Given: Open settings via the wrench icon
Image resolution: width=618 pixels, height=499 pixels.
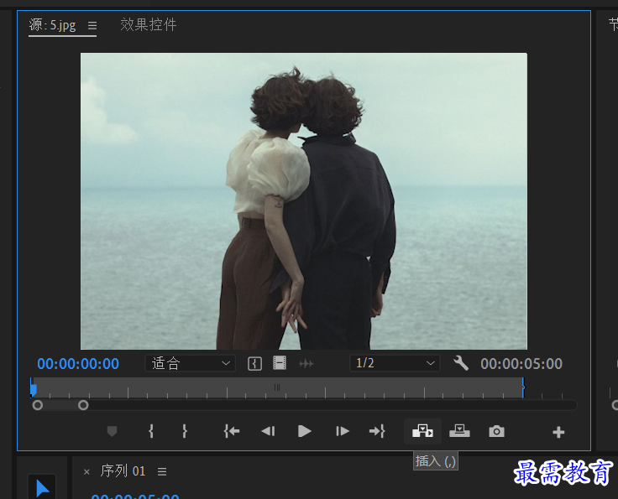Looking at the screenshot, I should click(461, 363).
